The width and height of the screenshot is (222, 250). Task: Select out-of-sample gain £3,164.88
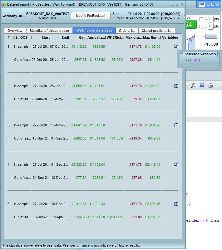click(79, 217)
